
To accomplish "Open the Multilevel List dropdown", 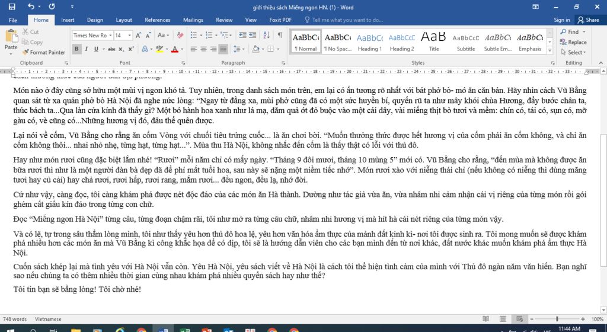I will 226,35.
